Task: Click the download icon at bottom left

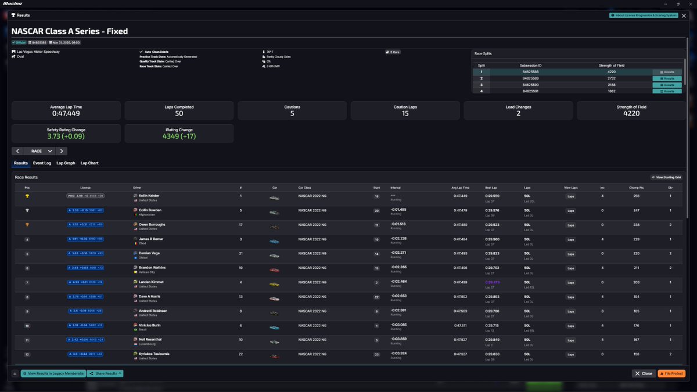Action: pos(15,373)
